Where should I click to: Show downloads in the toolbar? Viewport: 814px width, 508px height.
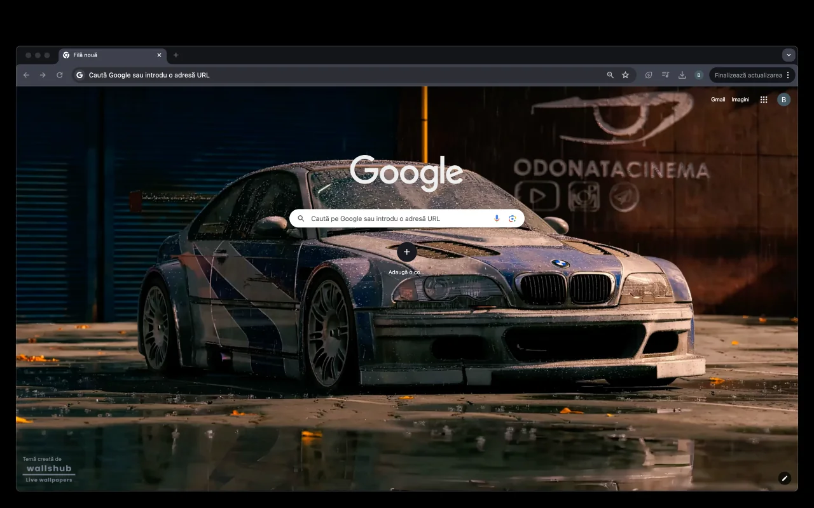[x=682, y=75]
